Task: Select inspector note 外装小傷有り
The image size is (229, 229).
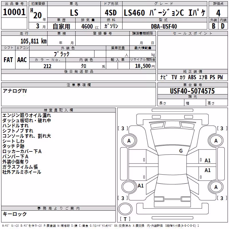Action: click(x=15, y=162)
